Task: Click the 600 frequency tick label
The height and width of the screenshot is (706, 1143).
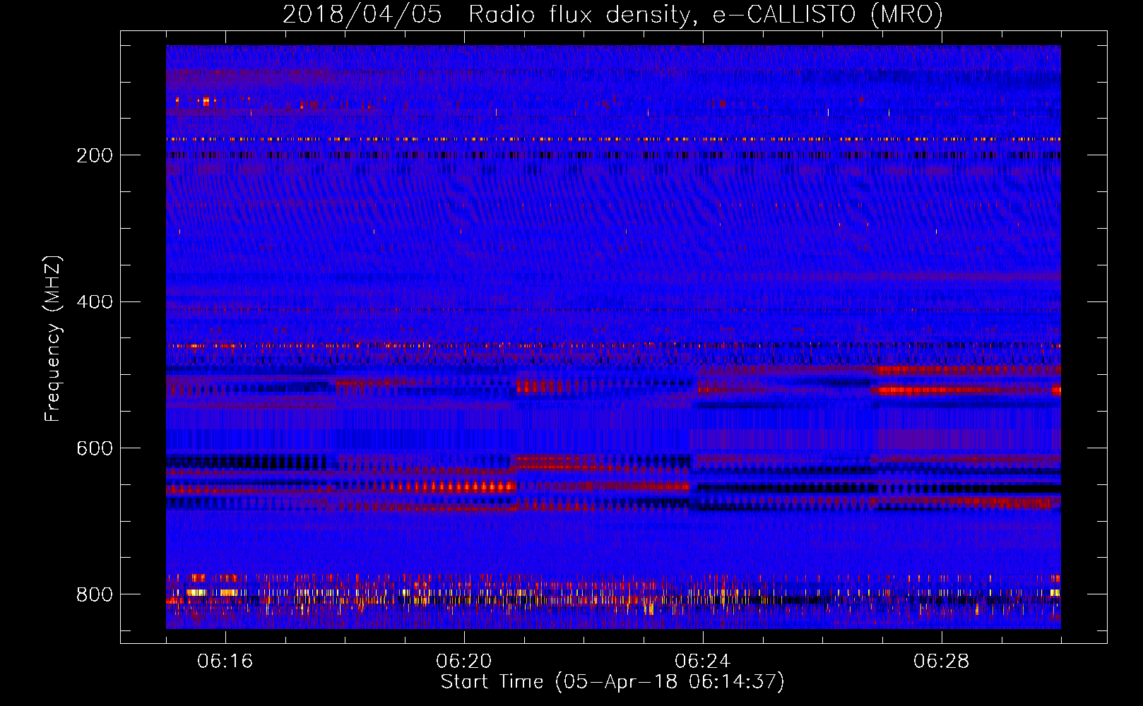Action: coord(95,449)
